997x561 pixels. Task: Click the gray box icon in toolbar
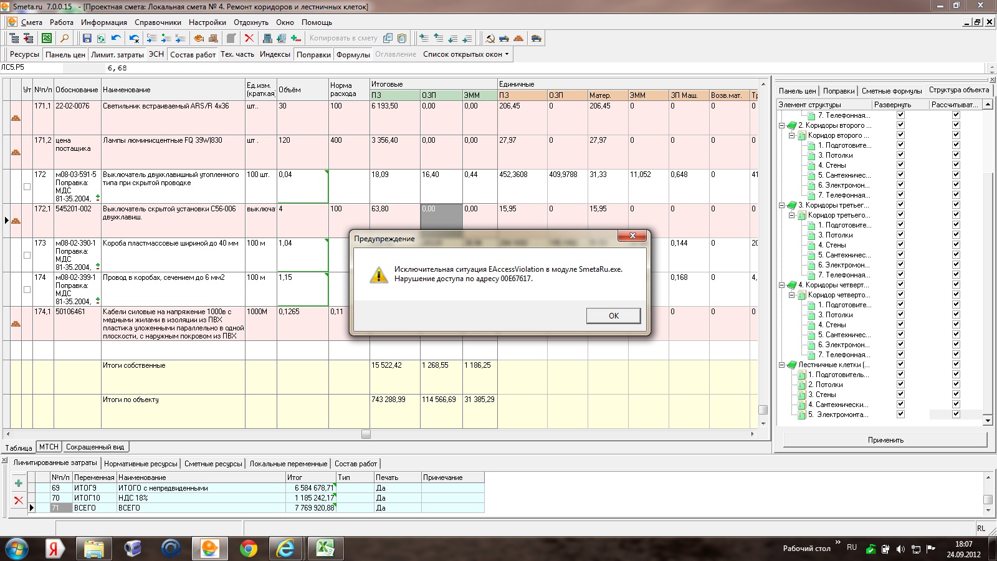231,38
